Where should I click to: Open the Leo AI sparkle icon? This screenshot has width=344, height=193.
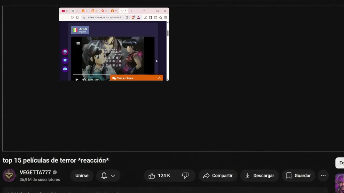point(160,17)
